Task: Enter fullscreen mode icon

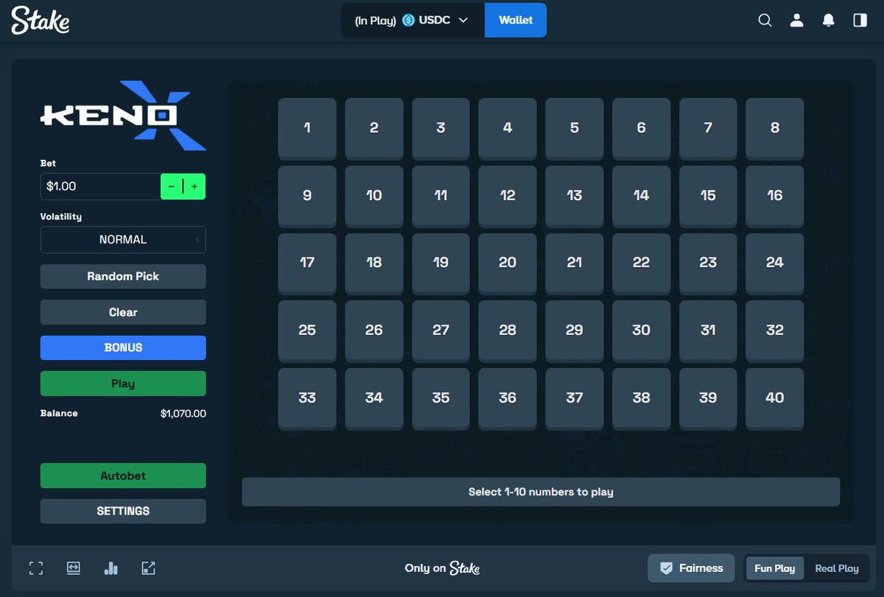Action: tap(36, 568)
